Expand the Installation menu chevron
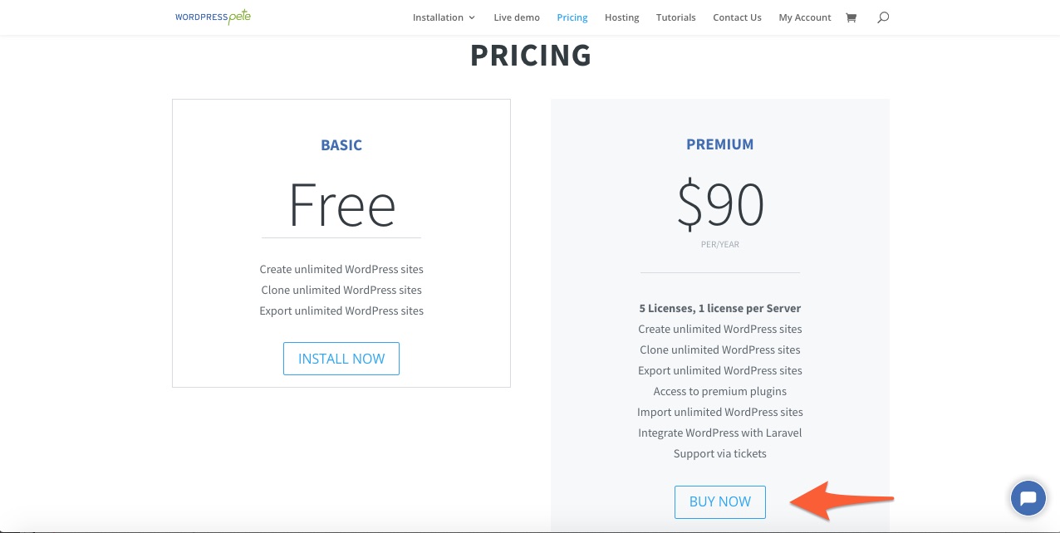This screenshot has height=533, width=1060. pos(472,17)
